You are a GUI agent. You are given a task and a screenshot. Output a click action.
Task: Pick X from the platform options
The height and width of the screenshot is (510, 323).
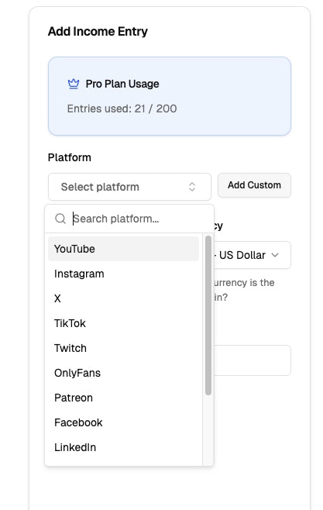tap(123, 298)
